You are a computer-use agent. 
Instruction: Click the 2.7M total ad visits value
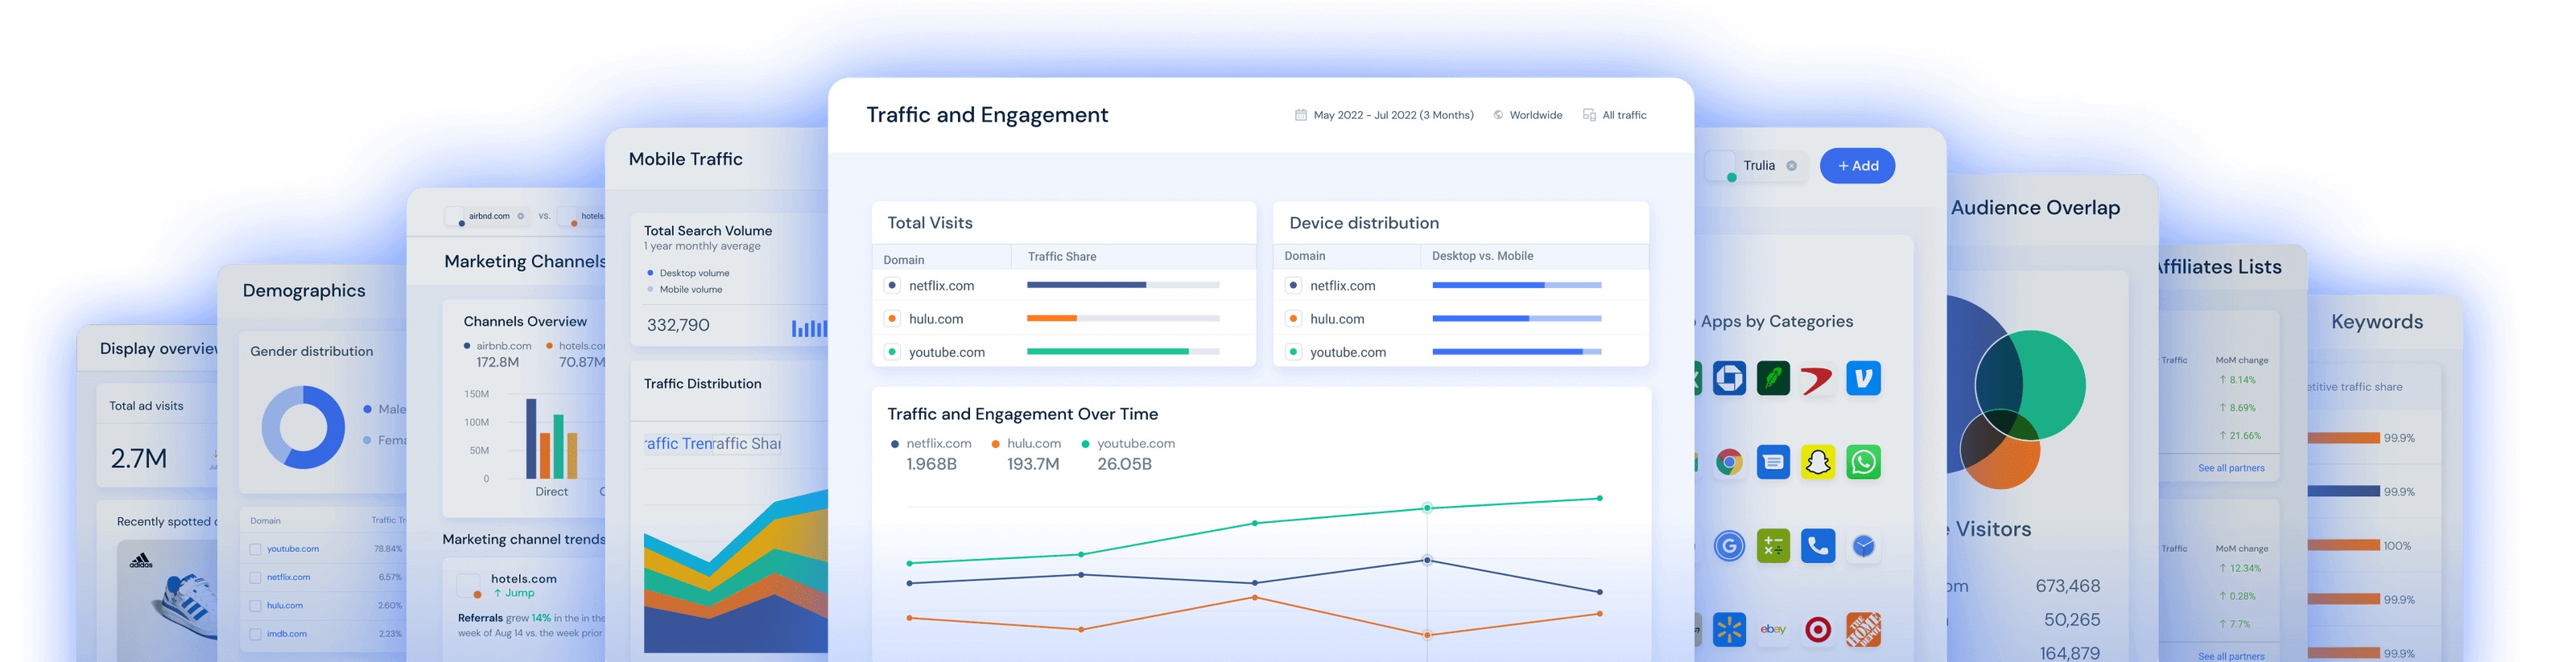tap(139, 458)
